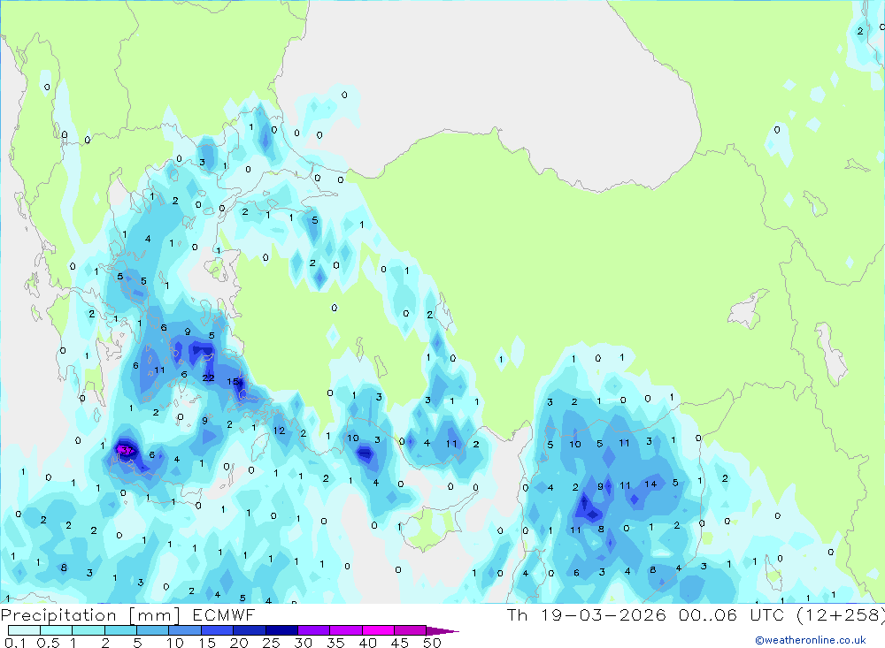
Task: Click the '30' legend scale label
Action: 304,643
